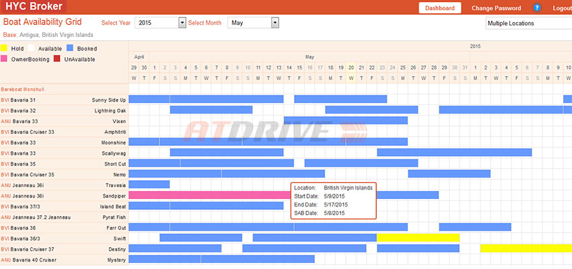Screen dimensions: 572x269
Task: Select the Short Cut boat name
Action: (x=115, y=164)
